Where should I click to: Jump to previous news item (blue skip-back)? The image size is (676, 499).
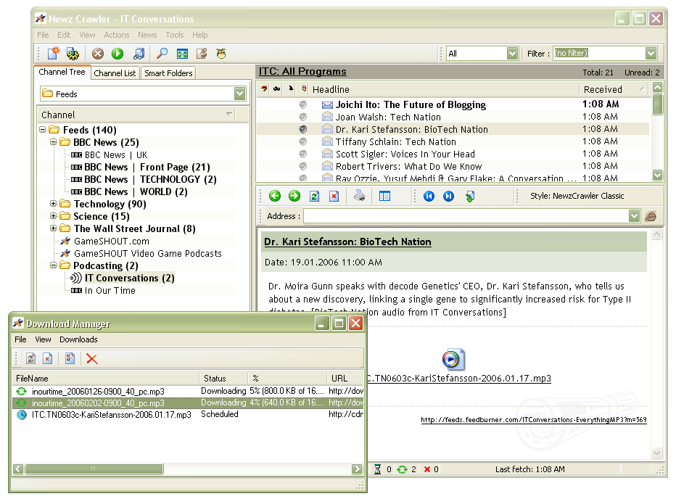[x=429, y=197]
